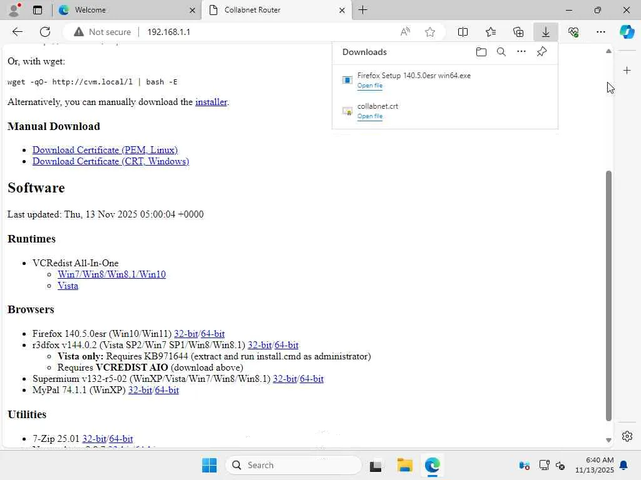Click the Downloads toolbar button
This screenshot has height=480, width=641.
[x=546, y=32]
